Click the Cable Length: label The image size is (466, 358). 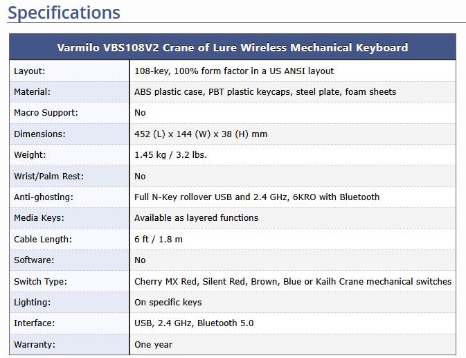point(43,239)
